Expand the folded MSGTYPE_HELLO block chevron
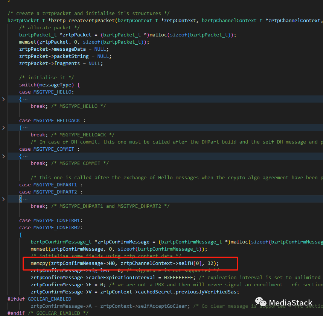Image resolution: width=323 pixels, height=316 pixels. point(3,99)
